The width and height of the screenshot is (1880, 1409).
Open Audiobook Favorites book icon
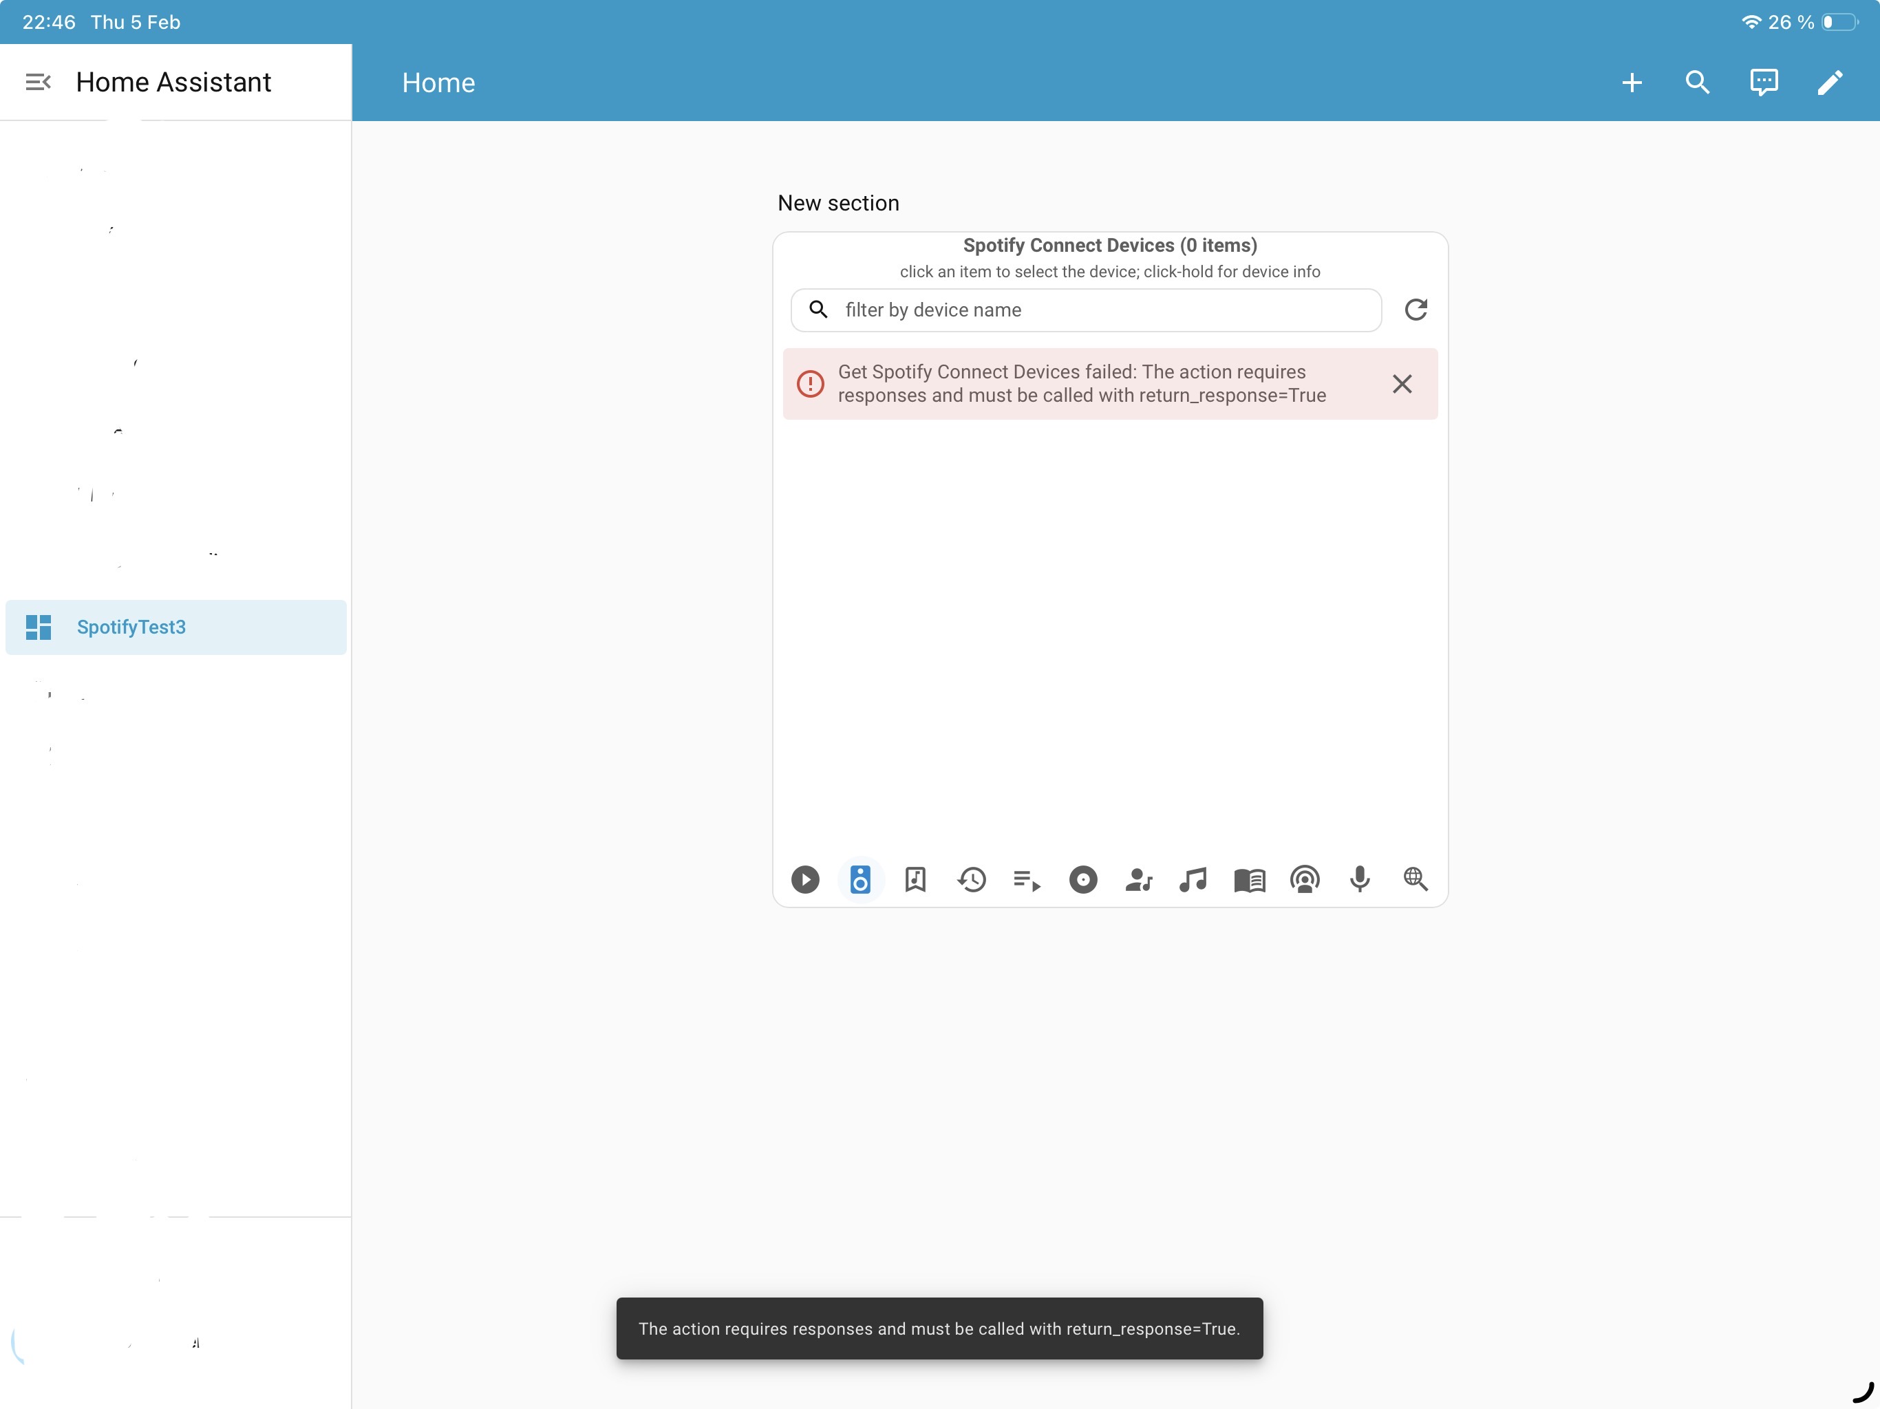[x=1250, y=879]
